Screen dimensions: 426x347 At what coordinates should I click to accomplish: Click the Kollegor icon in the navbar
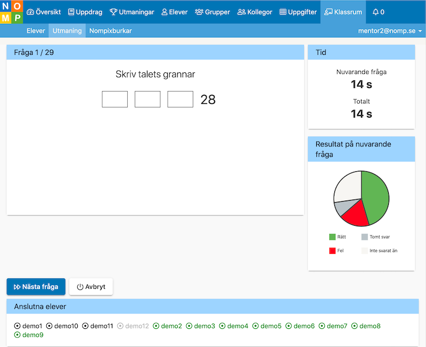241,12
